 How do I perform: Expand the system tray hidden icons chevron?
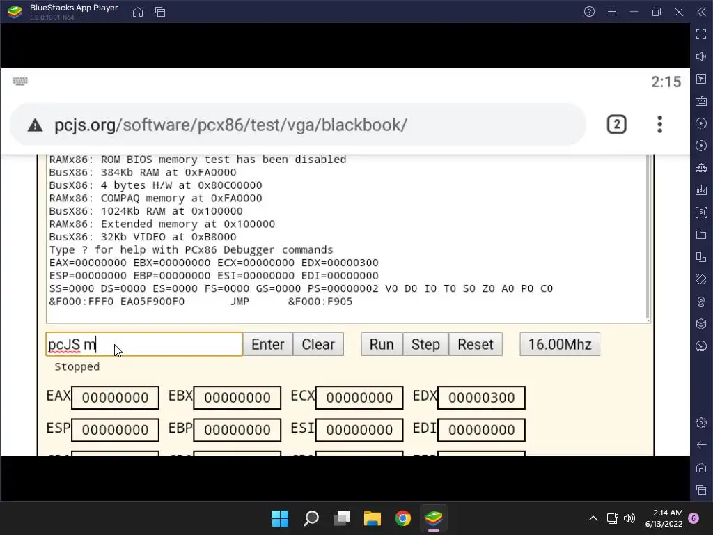593,518
